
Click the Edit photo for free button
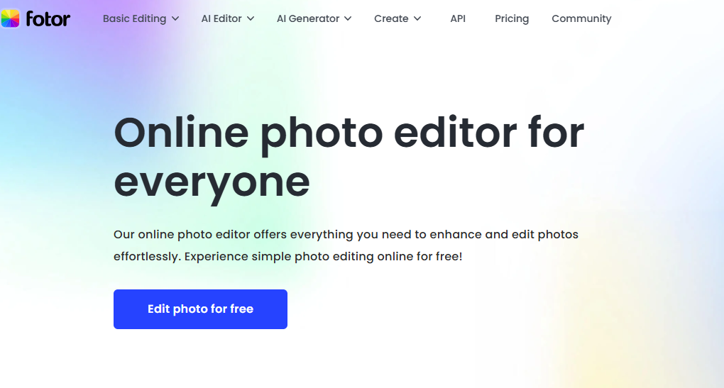pos(200,309)
